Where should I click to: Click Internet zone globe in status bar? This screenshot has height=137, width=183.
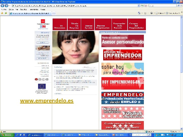click(x=147, y=132)
